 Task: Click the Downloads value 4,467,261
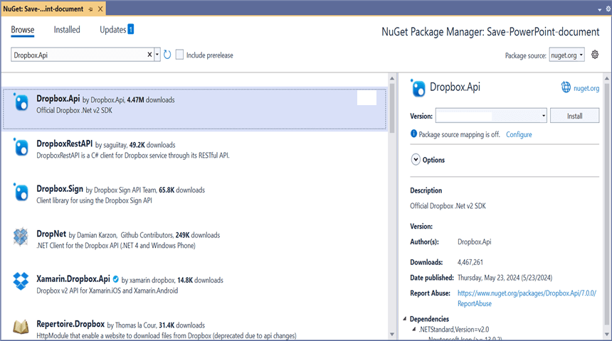click(470, 262)
